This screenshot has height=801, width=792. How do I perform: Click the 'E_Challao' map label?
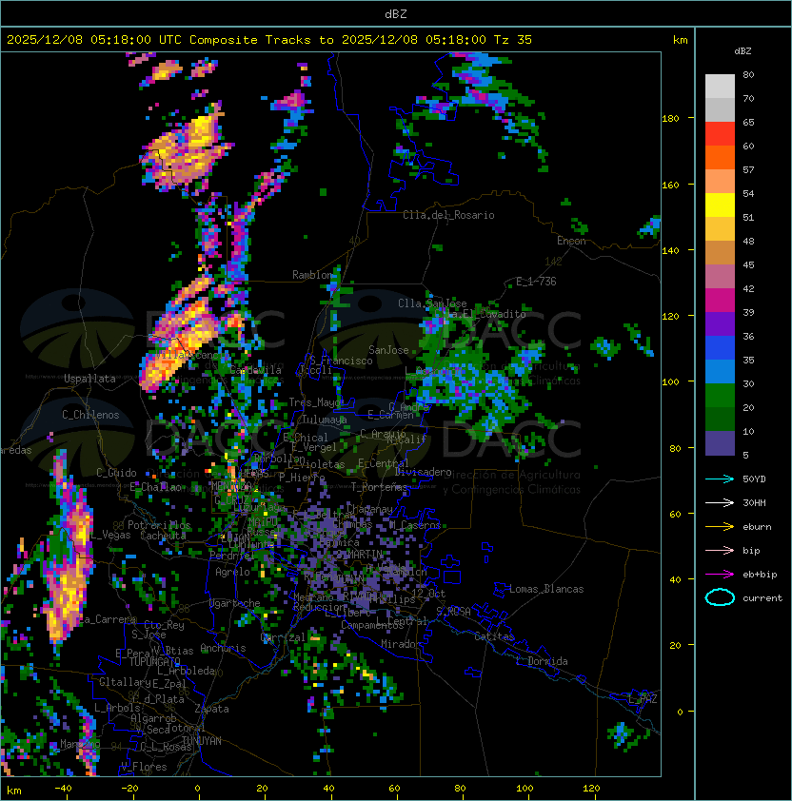point(155,487)
